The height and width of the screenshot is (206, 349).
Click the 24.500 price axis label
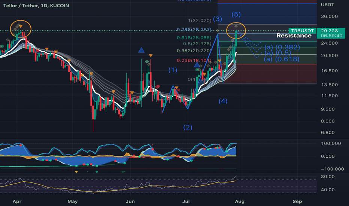(329, 43)
